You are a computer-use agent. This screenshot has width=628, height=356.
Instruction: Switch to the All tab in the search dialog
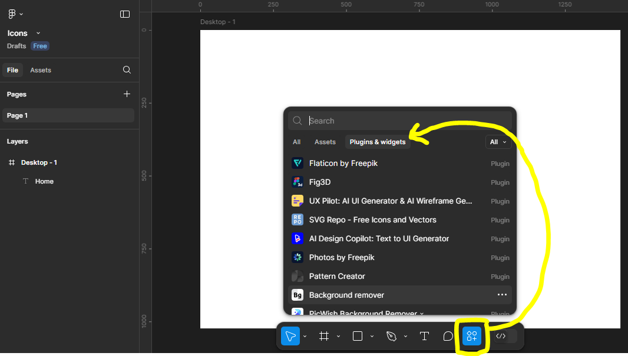pos(296,142)
